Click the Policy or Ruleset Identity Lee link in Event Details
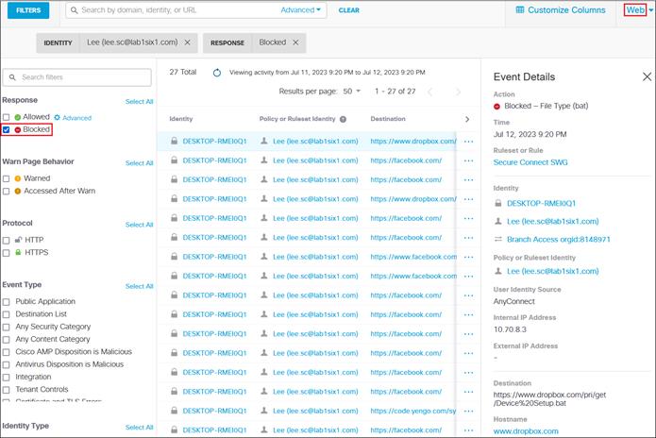 pyautogui.click(x=553, y=271)
